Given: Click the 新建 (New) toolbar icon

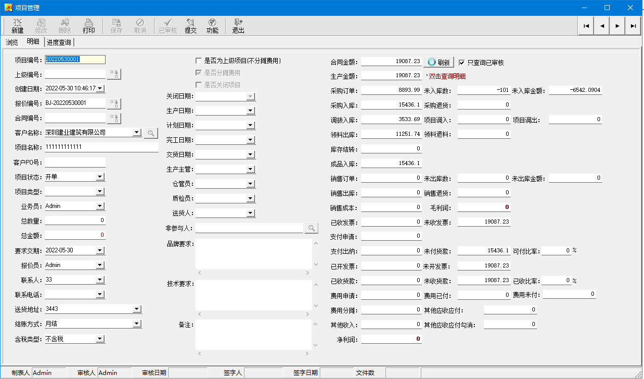Looking at the screenshot, I should click(18, 26).
